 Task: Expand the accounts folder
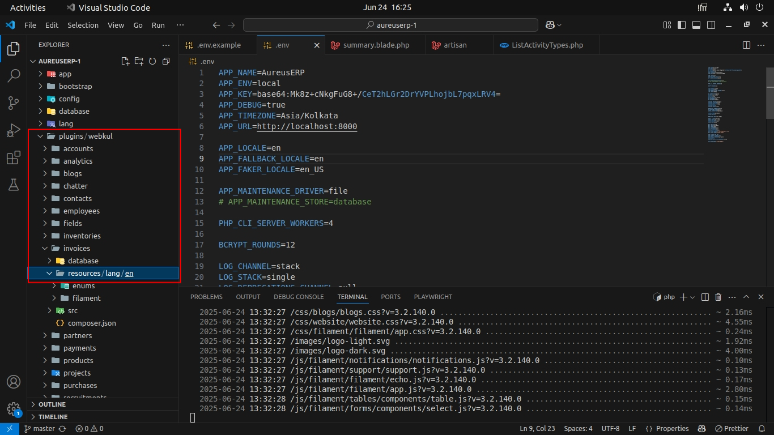104,148
